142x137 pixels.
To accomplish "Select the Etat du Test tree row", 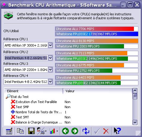I will [x=20, y=97].
